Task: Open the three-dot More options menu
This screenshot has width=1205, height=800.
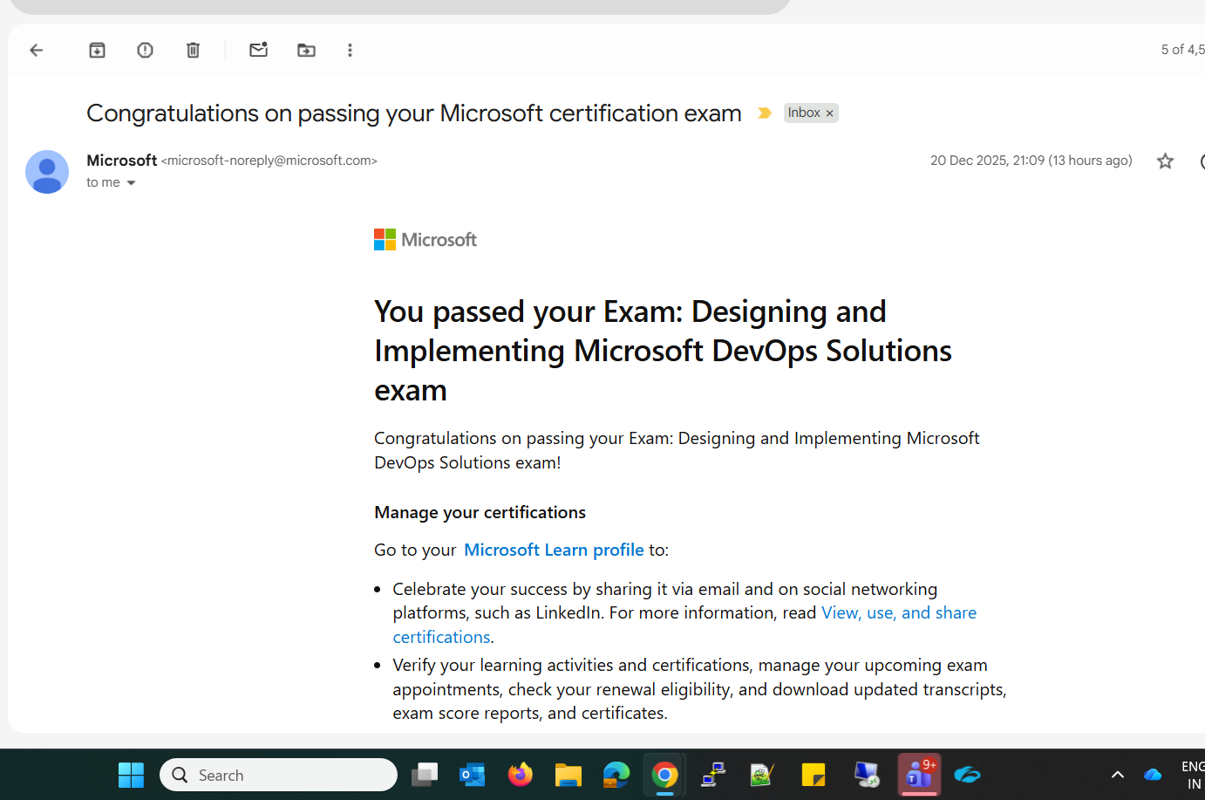Action: point(350,51)
